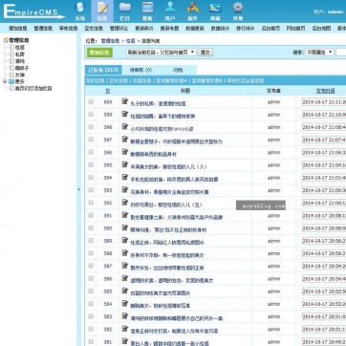346x346 pixels.
Task: Open the title link of row 584
Action: (161, 306)
